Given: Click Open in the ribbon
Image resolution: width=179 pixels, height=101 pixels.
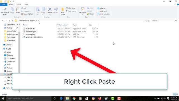Looking at the screenshot, I should (91, 8).
